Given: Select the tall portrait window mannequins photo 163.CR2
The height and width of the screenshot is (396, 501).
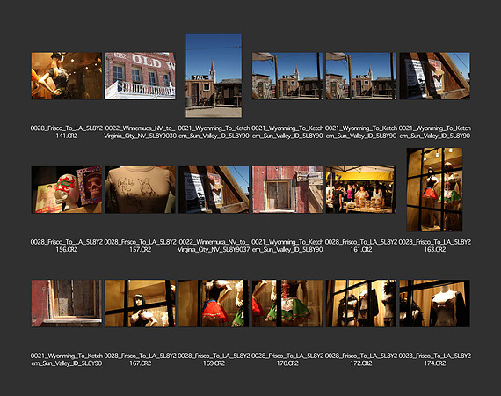Looking at the screenshot, I should [434, 190].
